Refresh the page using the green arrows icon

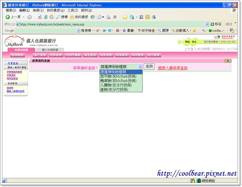[45, 17]
